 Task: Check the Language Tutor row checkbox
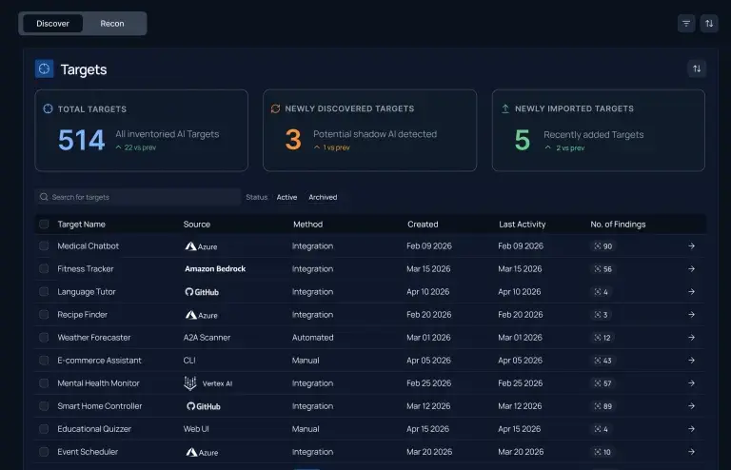point(44,291)
